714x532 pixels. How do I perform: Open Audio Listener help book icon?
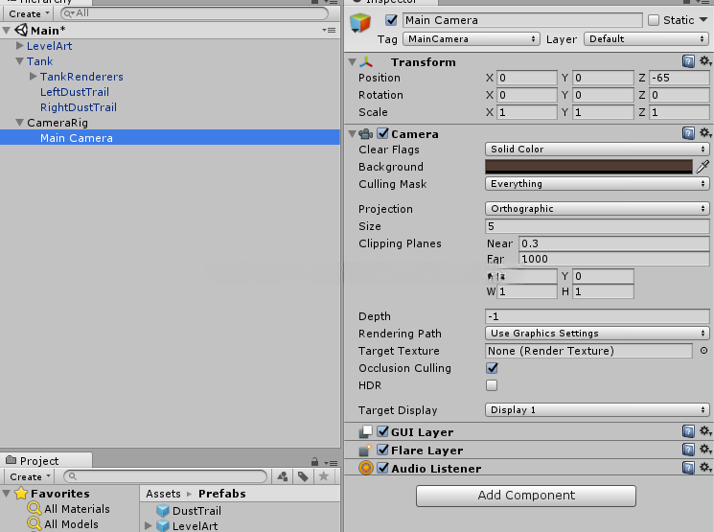pyautogui.click(x=688, y=468)
